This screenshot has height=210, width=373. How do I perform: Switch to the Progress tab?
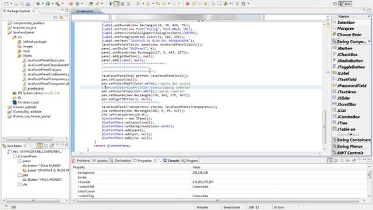coord(190,161)
